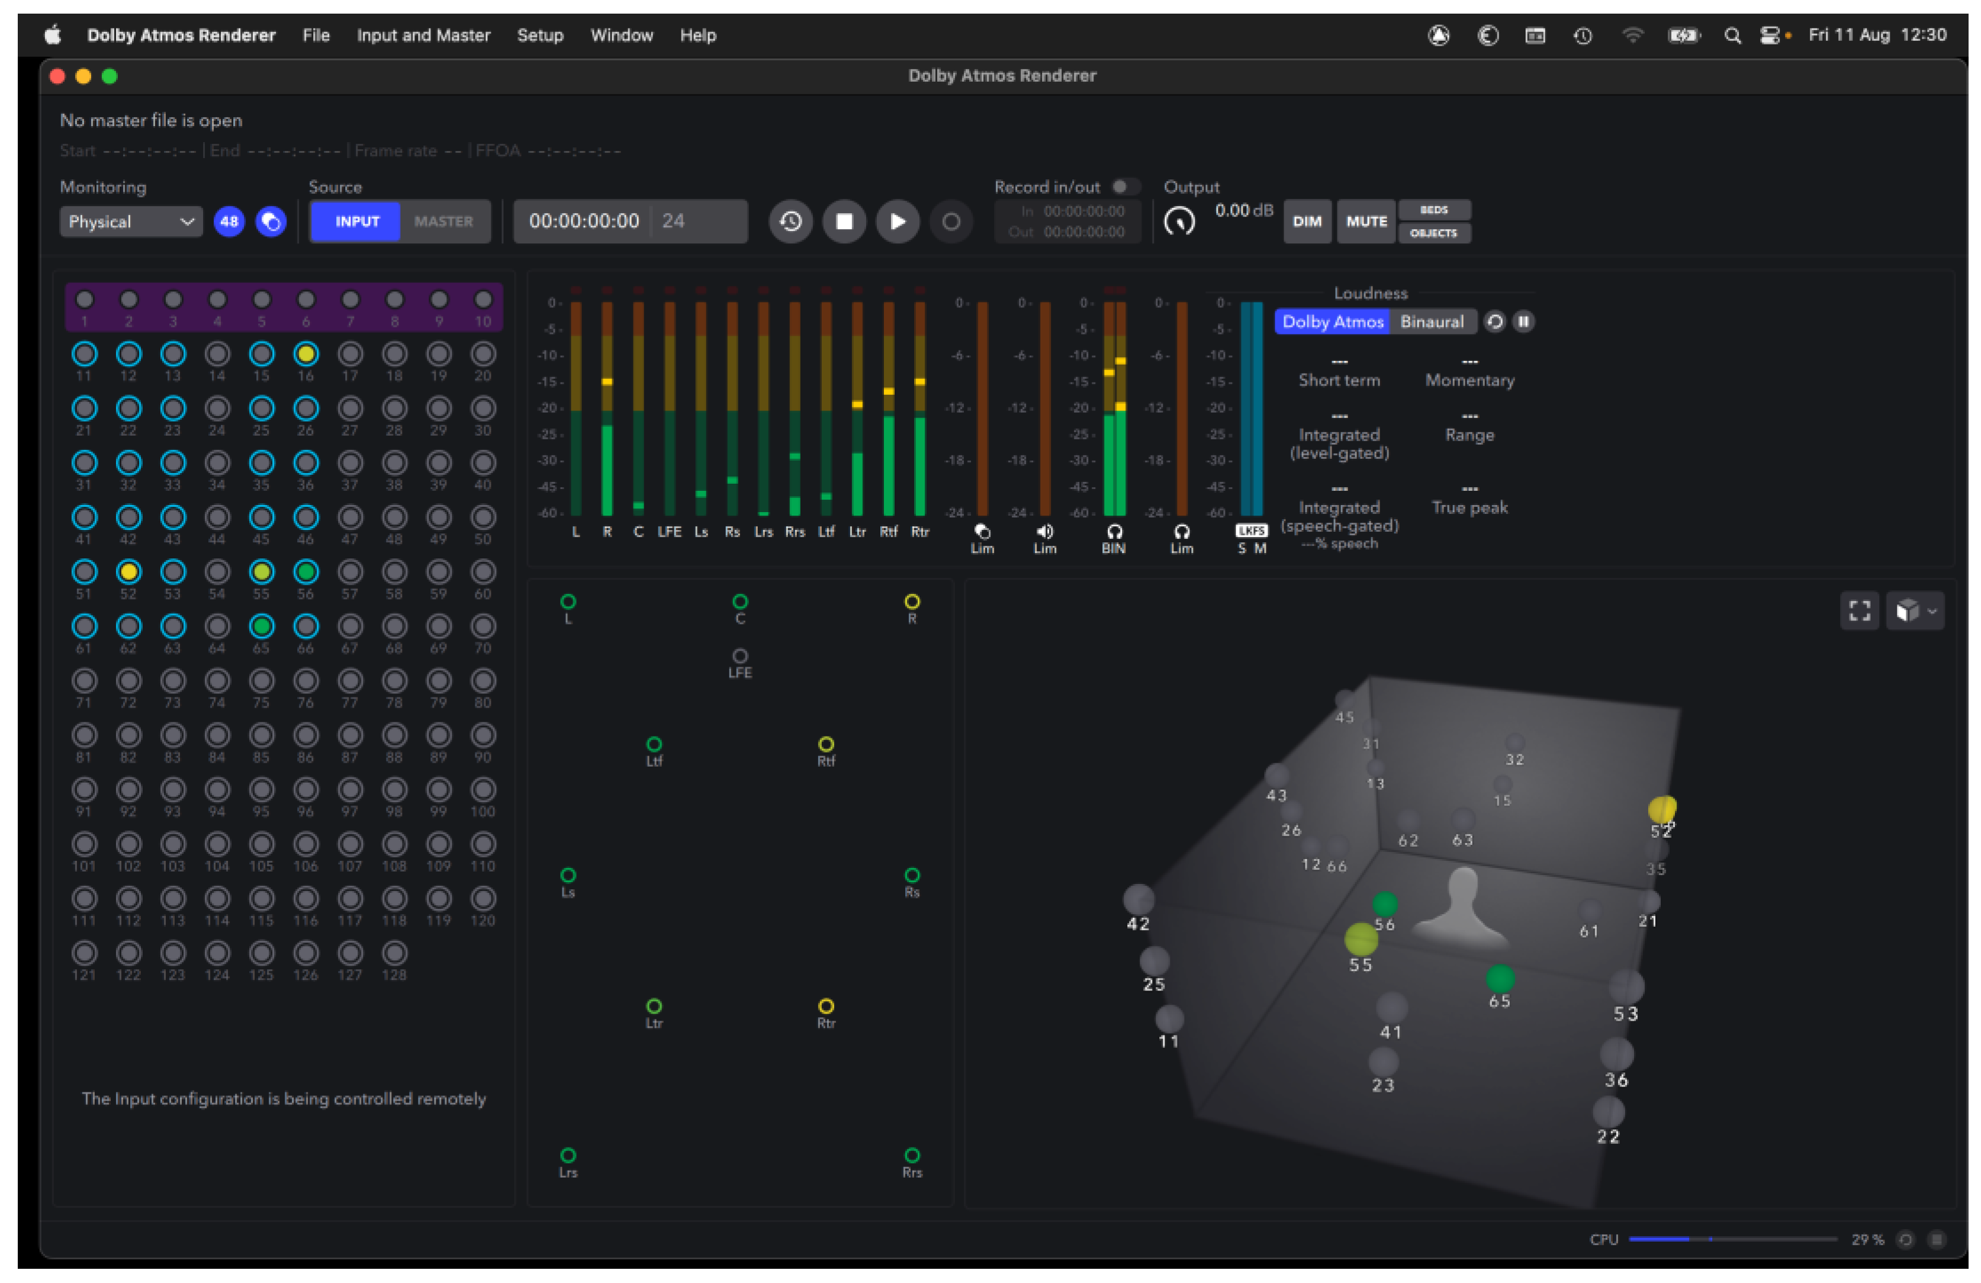Click the blue spatial coding emulation icon
The width and height of the screenshot is (1981, 1283).
(271, 221)
